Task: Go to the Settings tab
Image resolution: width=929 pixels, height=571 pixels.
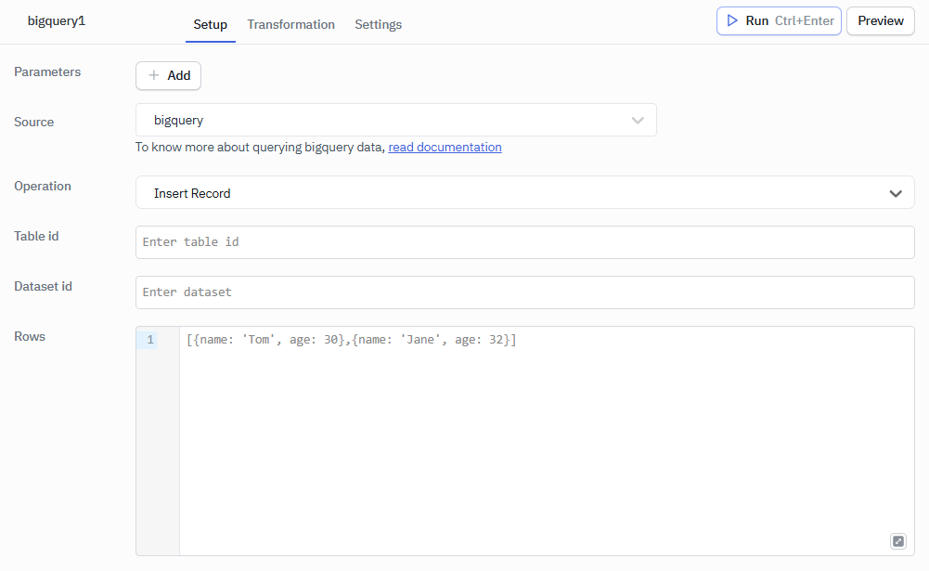Action: (378, 24)
